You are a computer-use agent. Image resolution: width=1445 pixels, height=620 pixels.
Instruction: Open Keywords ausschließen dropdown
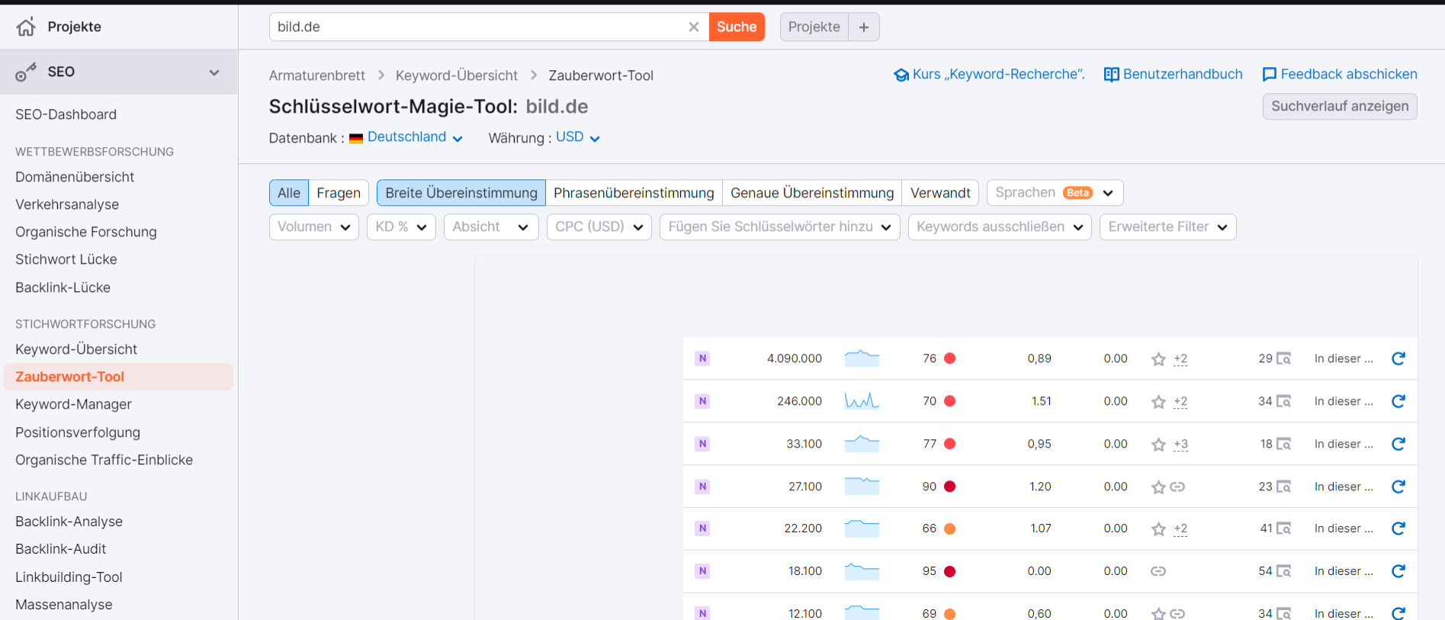click(x=1000, y=227)
